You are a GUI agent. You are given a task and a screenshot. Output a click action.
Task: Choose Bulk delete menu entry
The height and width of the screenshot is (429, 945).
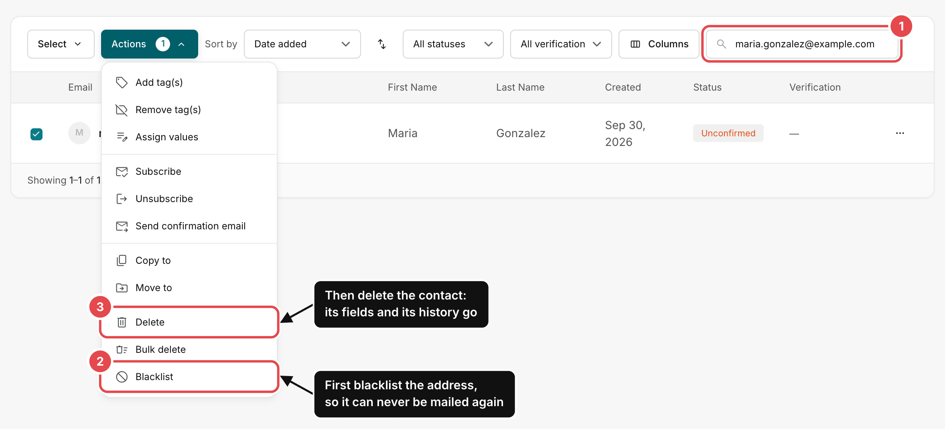(x=189, y=350)
